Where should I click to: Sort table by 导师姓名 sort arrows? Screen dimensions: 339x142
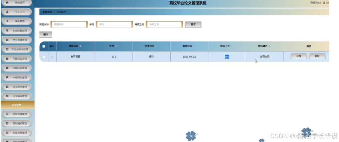point(269,46)
